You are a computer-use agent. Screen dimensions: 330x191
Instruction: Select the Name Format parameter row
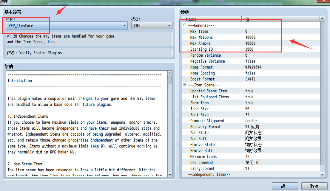point(251,67)
